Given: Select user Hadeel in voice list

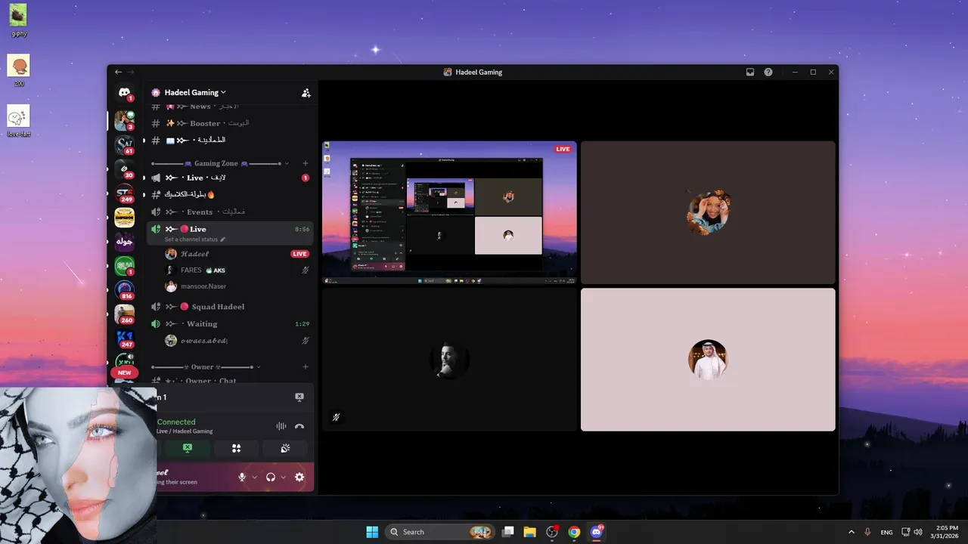Looking at the screenshot, I should point(237,254).
